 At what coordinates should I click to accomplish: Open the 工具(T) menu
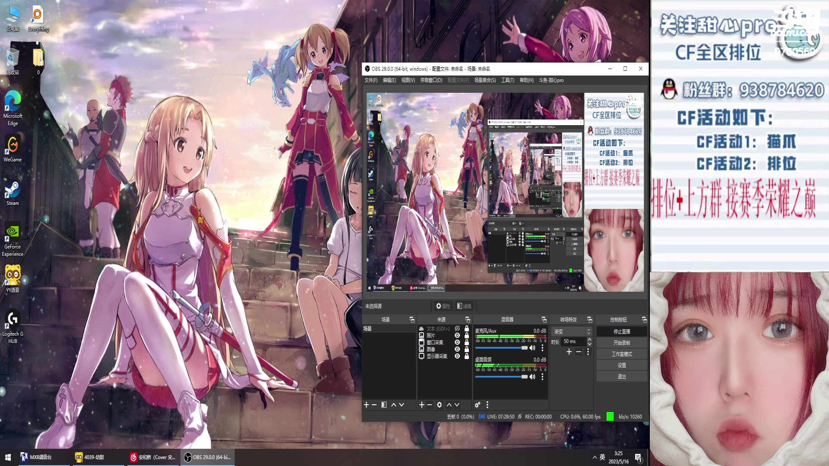tap(507, 80)
